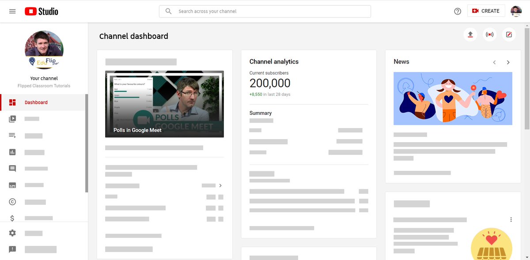530x260 pixels.
Task: Open the Send feedback icon in the sidebar
Action: tap(12, 249)
